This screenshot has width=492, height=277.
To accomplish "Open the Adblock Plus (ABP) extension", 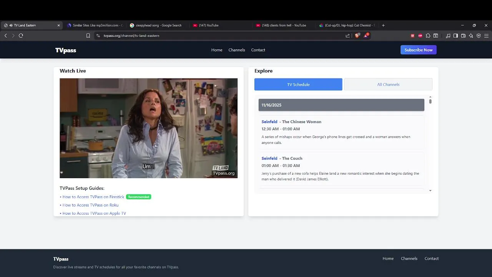I will (x=420, y=35).
